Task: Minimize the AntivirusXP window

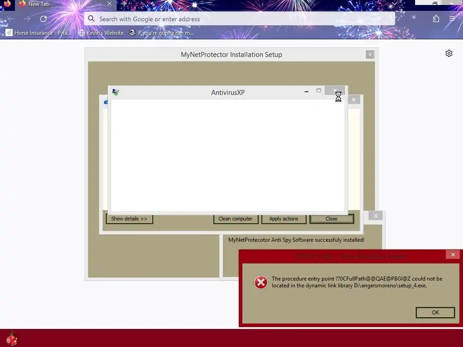Action: [307, 91]
